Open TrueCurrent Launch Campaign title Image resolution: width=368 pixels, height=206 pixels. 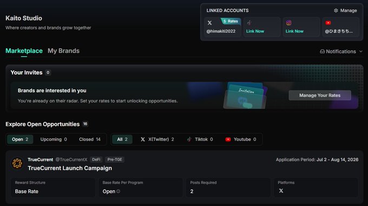tap(70, 168)
